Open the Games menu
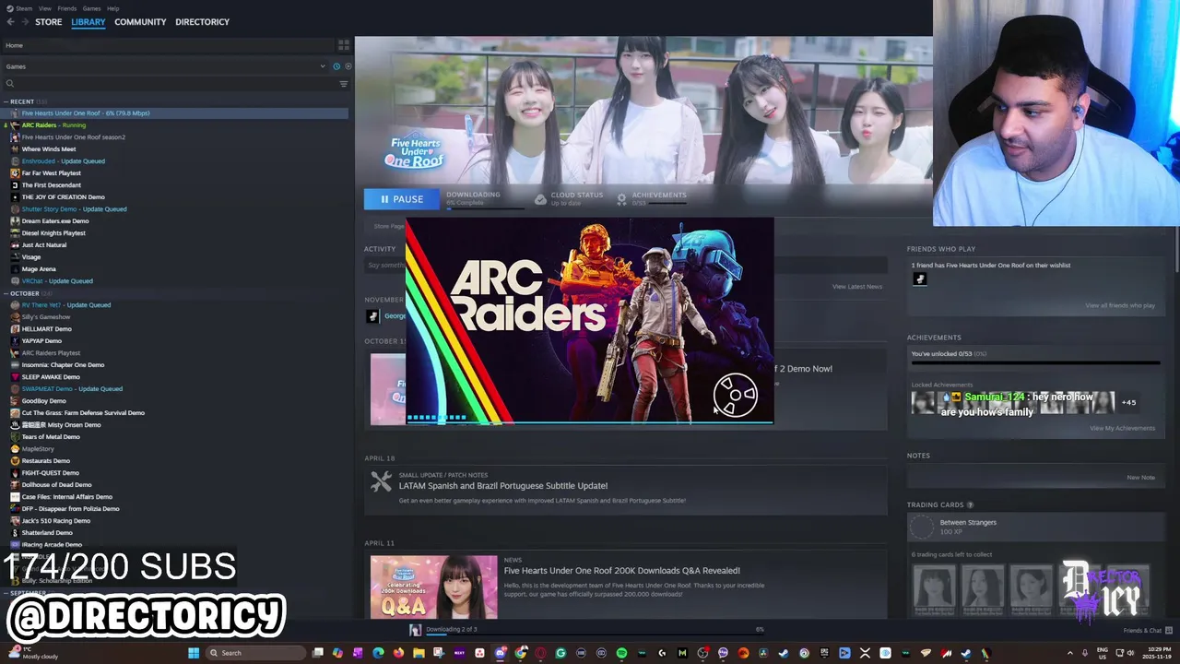Image resolution: width=1180 pixels, height=664 pixels. [91, 8]
